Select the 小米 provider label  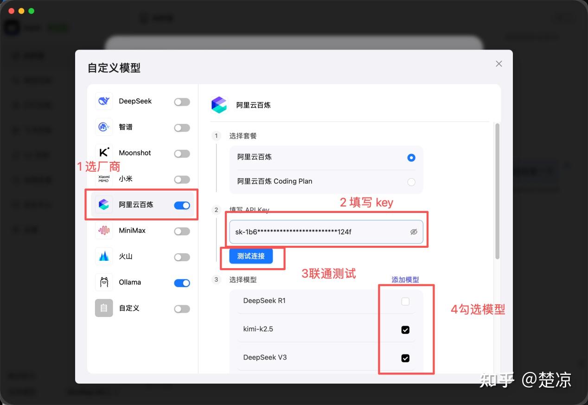click(126, 179)
